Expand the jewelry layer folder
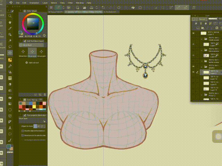This screenshot has width=222, height=166. click(x=201, y=66)
